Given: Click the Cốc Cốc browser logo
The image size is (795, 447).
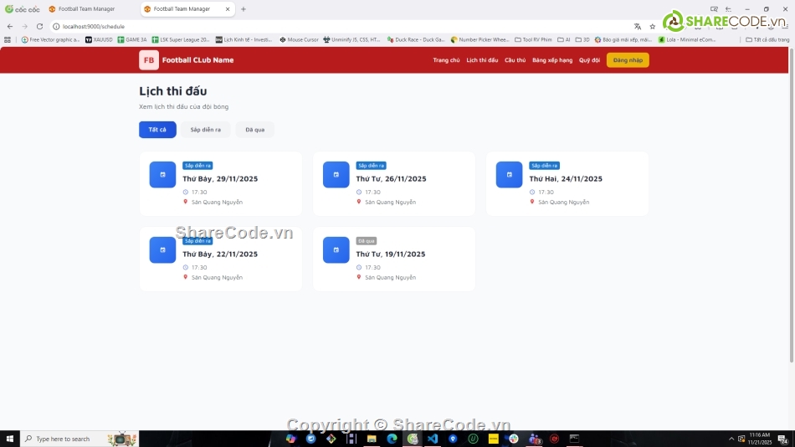Looking at the screenshot, I should [23, 9].
